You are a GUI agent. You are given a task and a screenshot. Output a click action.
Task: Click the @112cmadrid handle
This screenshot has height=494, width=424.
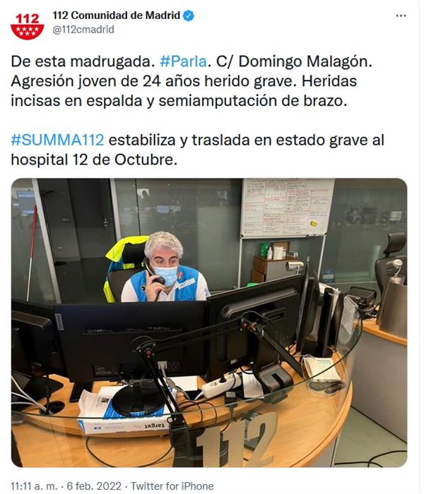pyautogui.click(x=83, y=30)
